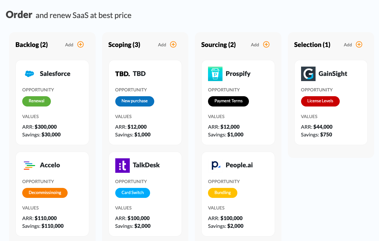
Task: Click the TalkDesk logo icon
Action: [x=122, y=165]
